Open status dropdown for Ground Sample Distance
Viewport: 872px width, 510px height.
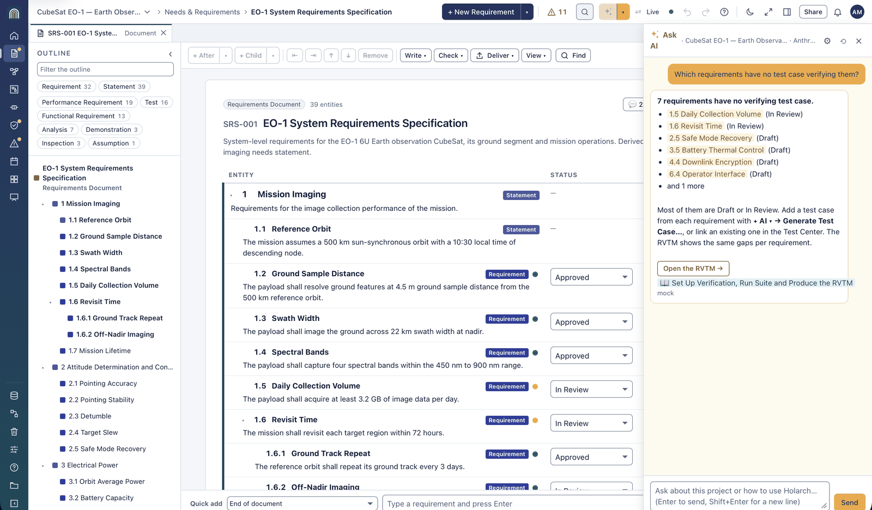click(x=591, y=277)
